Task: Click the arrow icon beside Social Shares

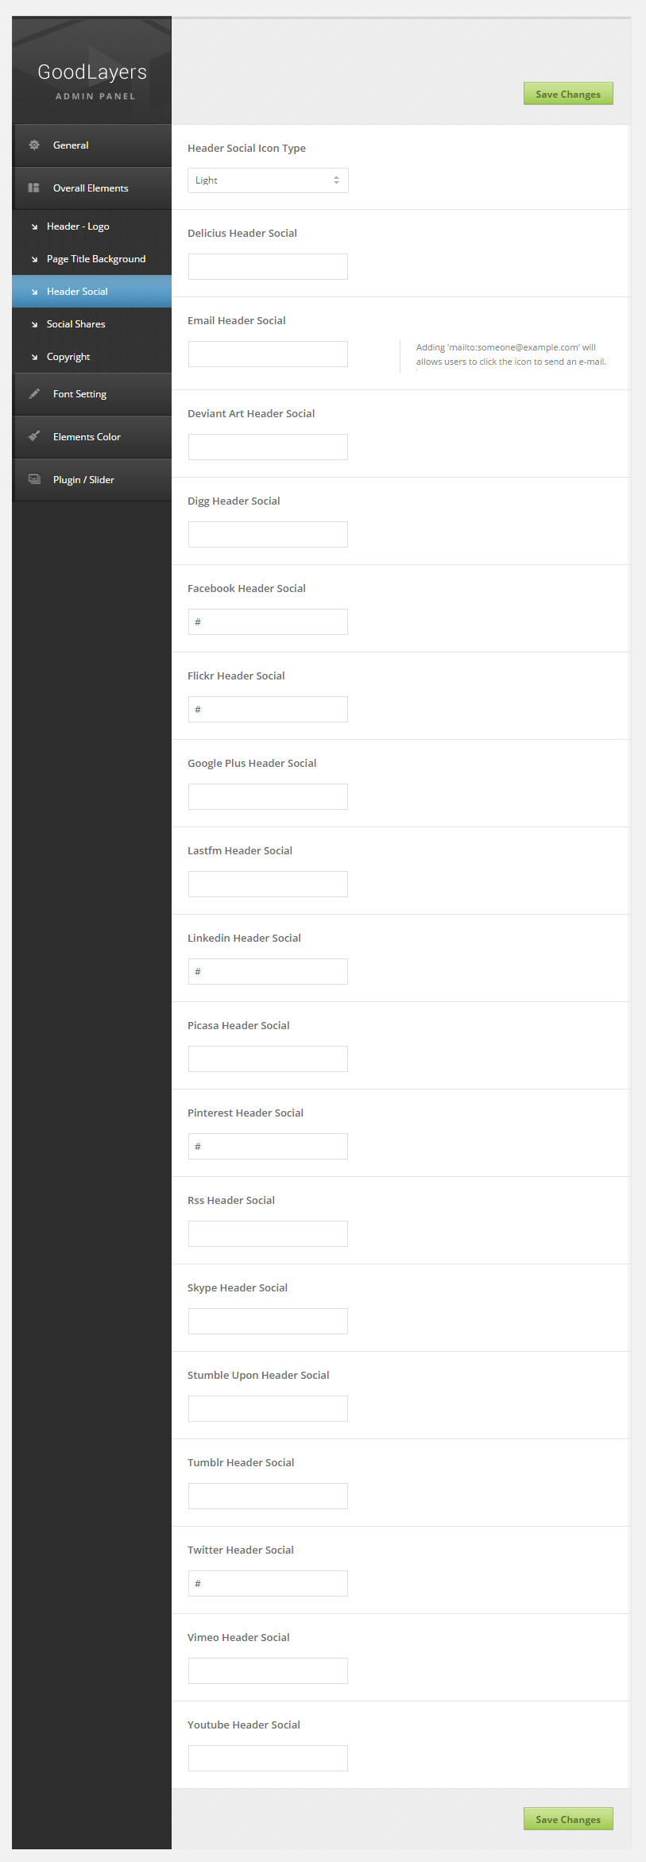Action: pos(34,325)
